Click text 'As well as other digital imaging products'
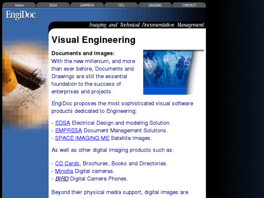The width and height of the screenshot is (264, 198). [x=101, y=150]
